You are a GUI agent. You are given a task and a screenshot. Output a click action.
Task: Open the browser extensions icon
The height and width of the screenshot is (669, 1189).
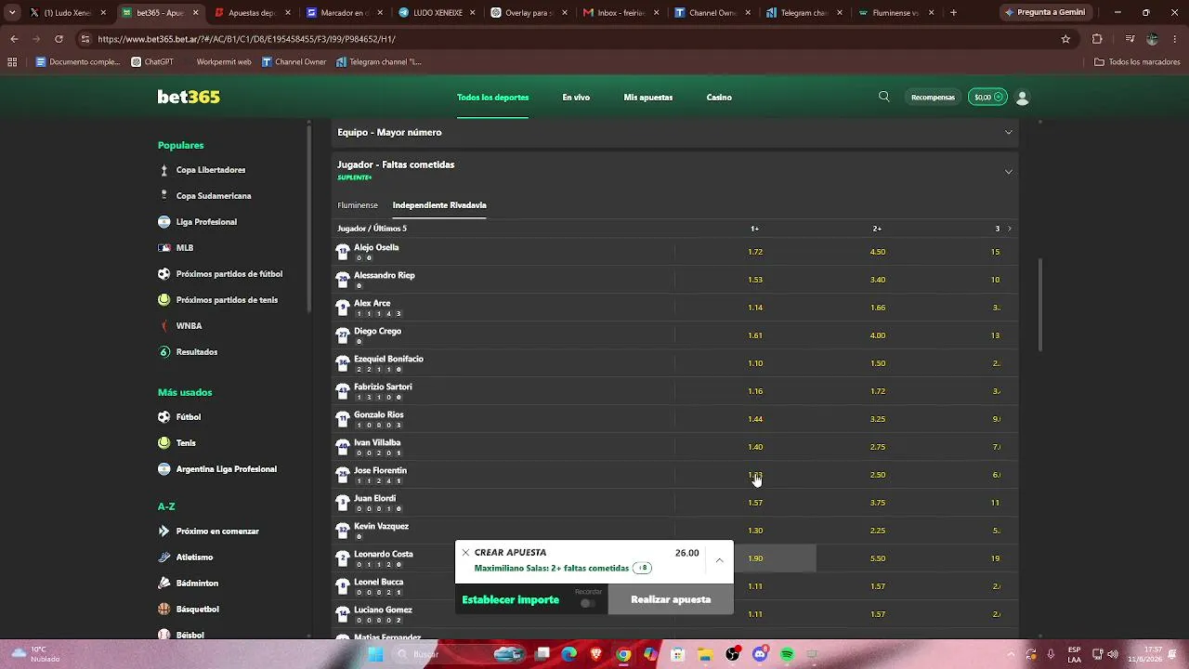(x=1097, y=39)
